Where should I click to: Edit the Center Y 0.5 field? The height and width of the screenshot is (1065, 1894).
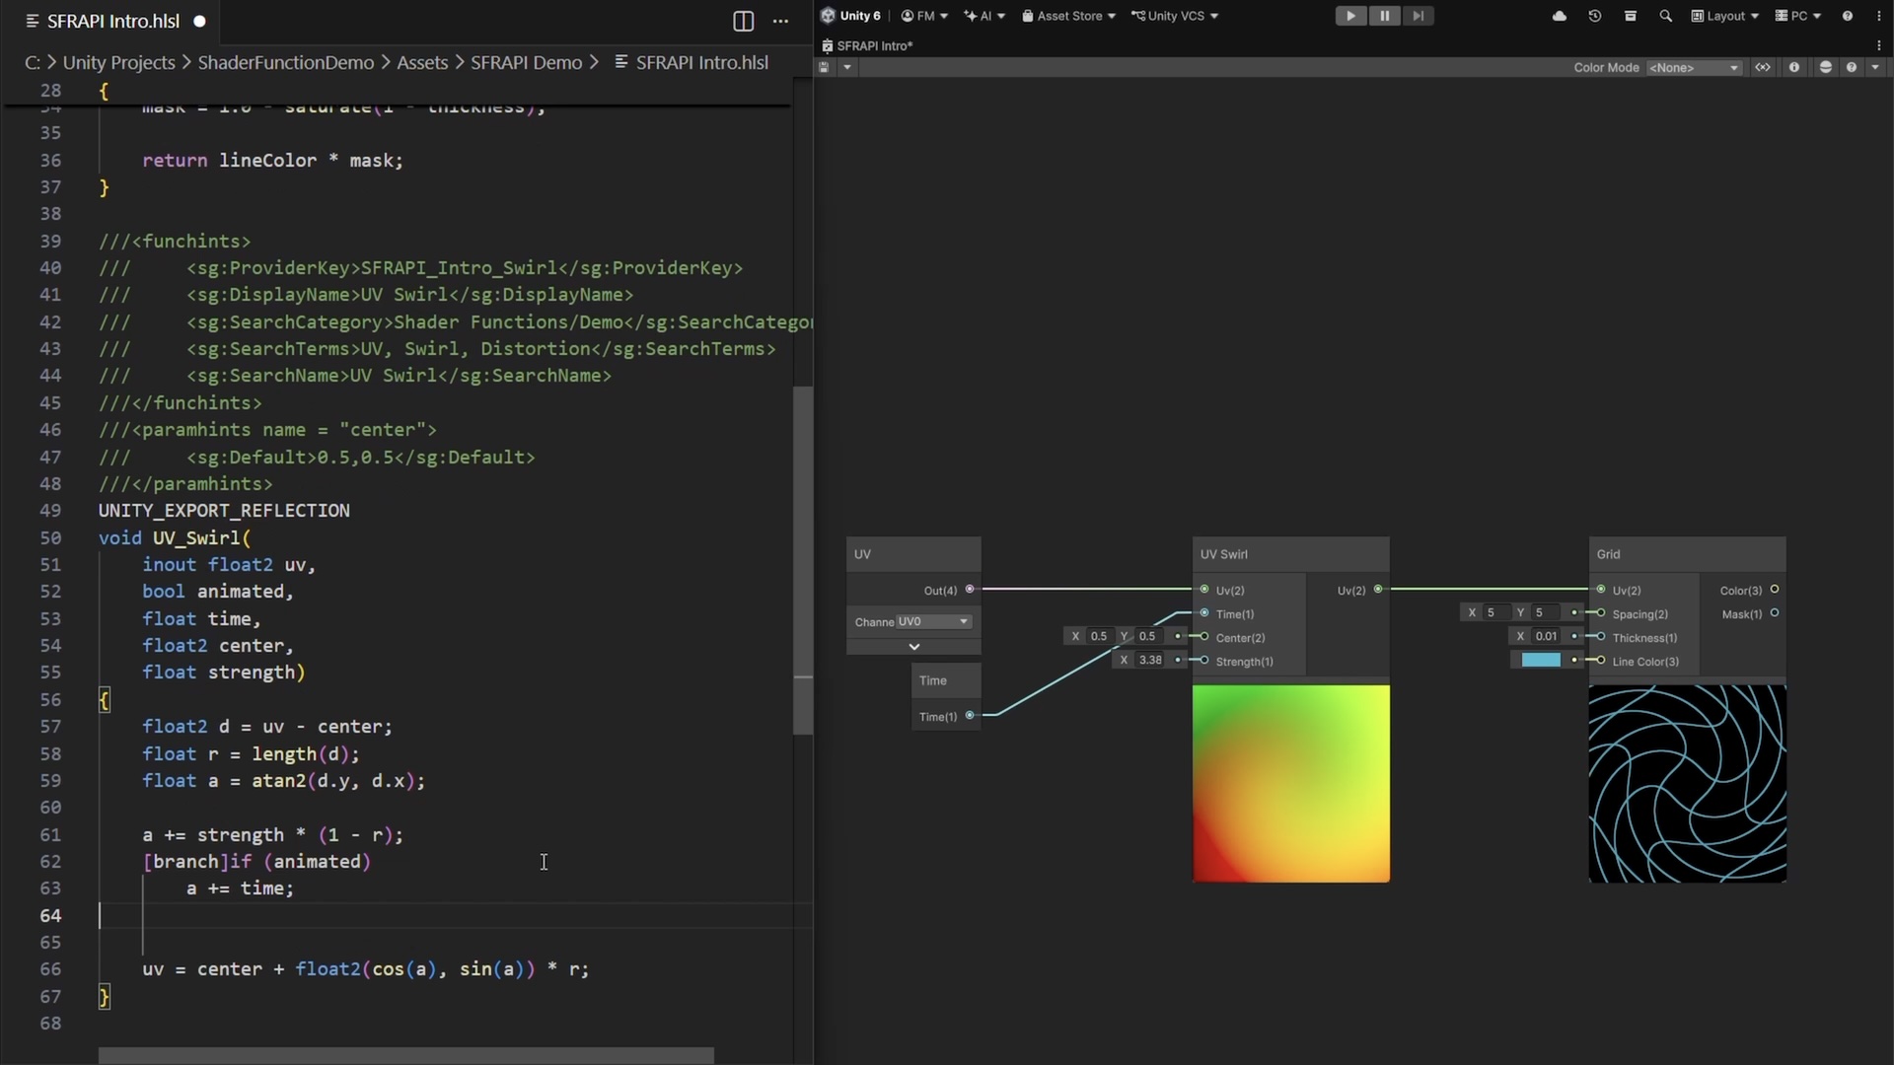pyautogui.click(x=1147, y=636)
